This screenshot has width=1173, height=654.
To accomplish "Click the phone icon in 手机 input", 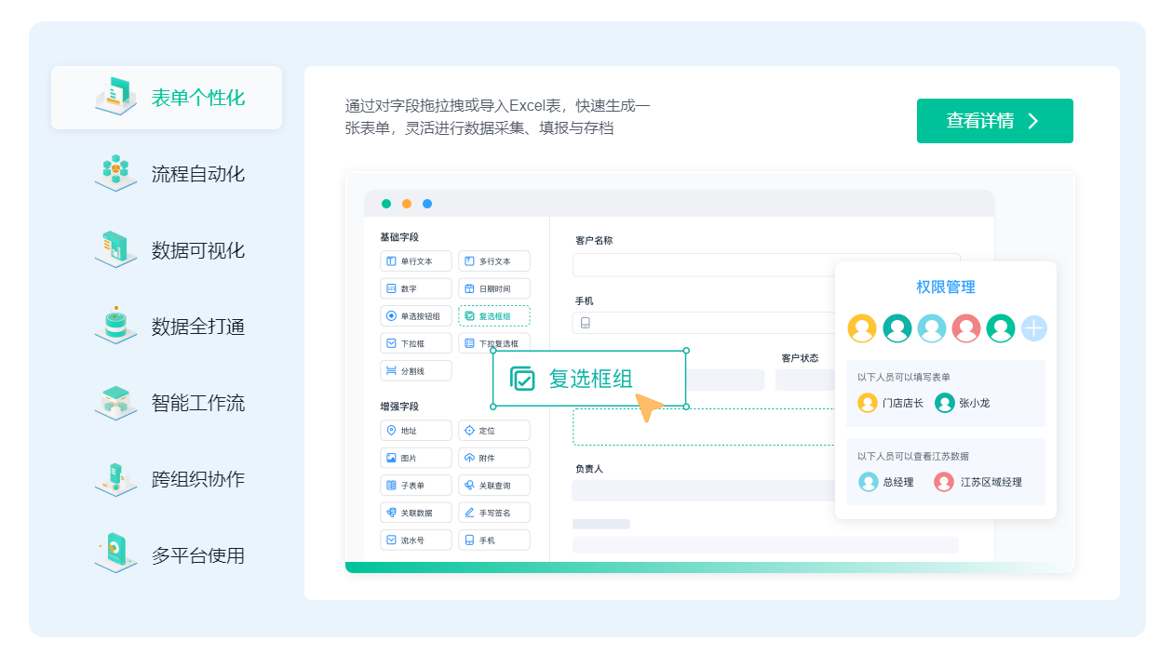I will 586,323.
